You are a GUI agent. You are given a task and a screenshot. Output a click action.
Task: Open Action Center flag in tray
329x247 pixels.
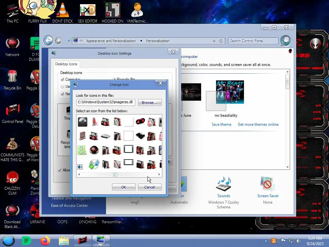(x=283, y=241)
